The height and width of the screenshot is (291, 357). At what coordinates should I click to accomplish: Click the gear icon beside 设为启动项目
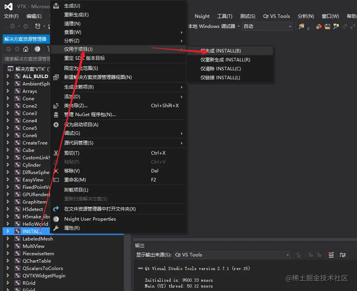56,124
